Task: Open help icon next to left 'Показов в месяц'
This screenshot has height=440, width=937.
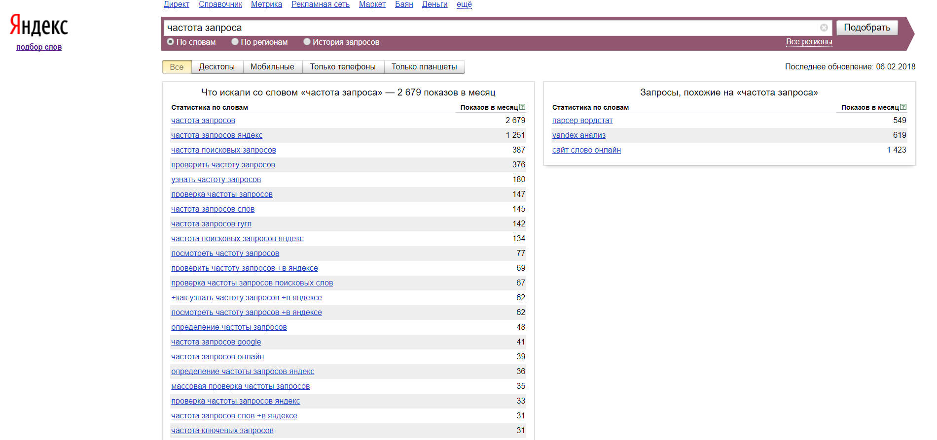Action: point(522,107)
